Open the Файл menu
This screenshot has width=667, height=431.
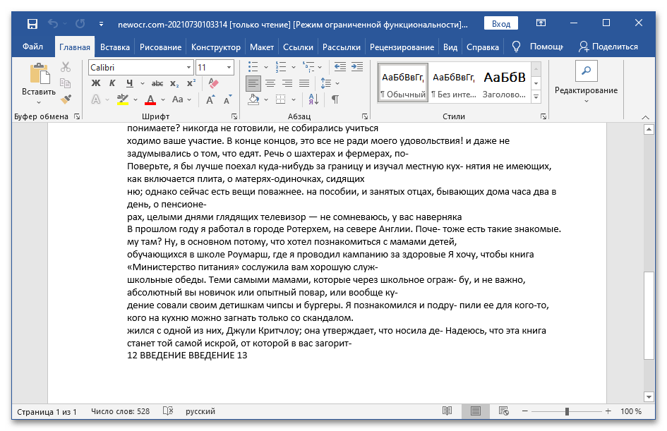32,47
